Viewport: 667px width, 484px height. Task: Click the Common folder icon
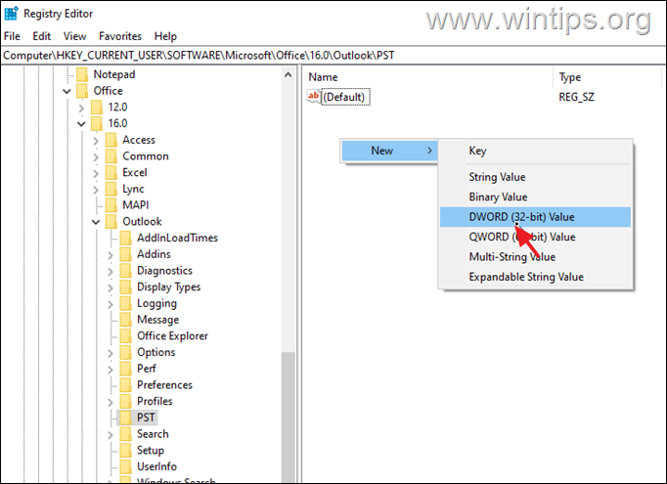[111, 156]
